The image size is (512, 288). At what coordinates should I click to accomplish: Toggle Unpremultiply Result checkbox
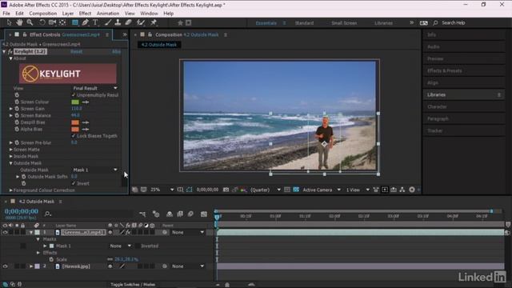click(73, 95)
